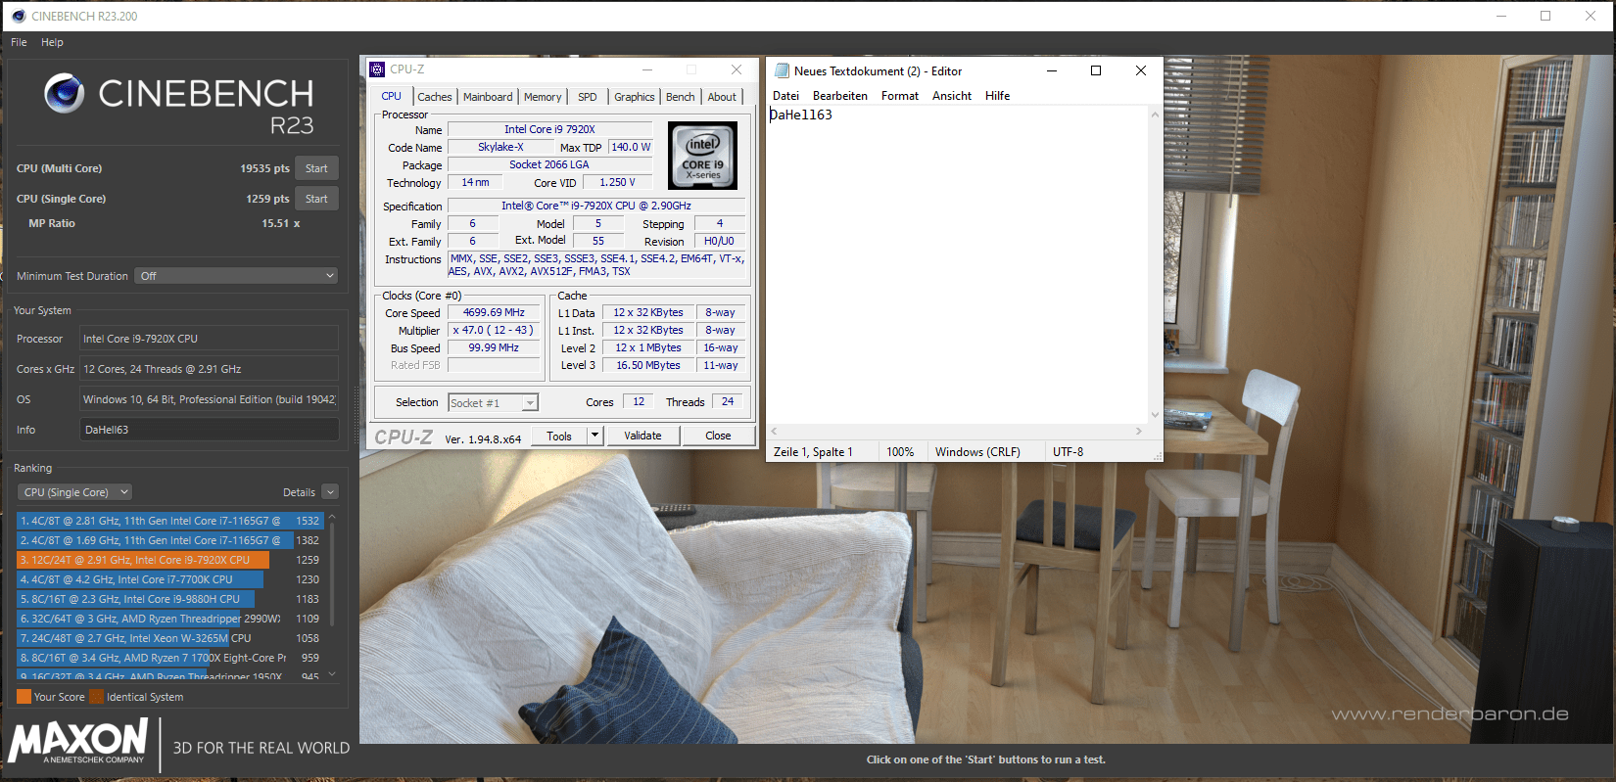The width and height of the screenshot is (1616, 782).
Task: Click the Intel Core i9 X-series logo
Action: coord(702,156)
